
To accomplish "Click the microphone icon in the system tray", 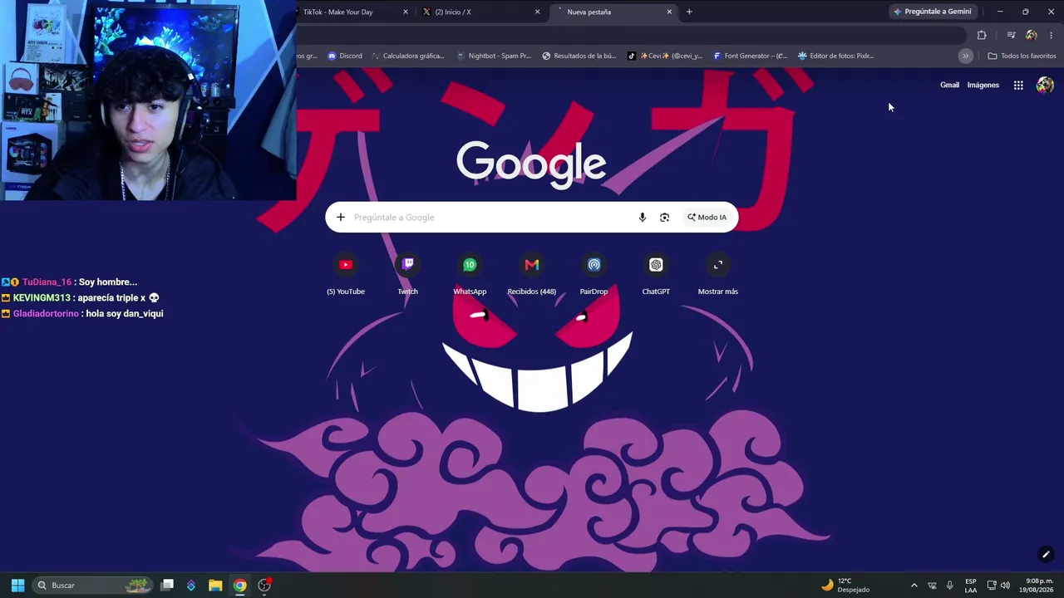I will coord(950,585).
